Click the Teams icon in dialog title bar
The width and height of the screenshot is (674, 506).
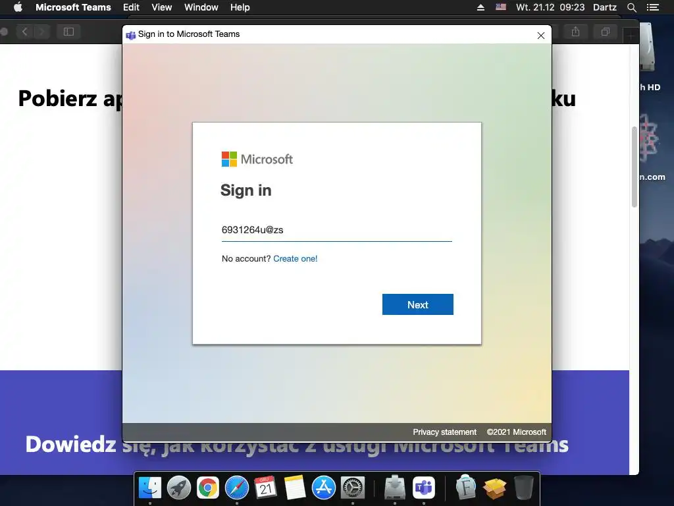coord(131,35)
